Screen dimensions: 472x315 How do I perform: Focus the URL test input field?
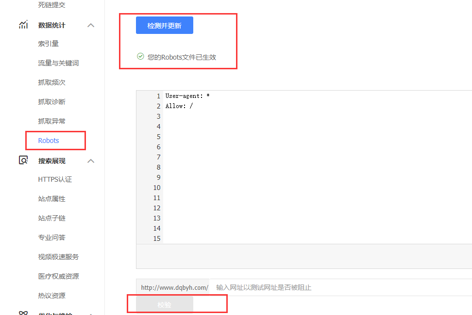pos(341,287)
